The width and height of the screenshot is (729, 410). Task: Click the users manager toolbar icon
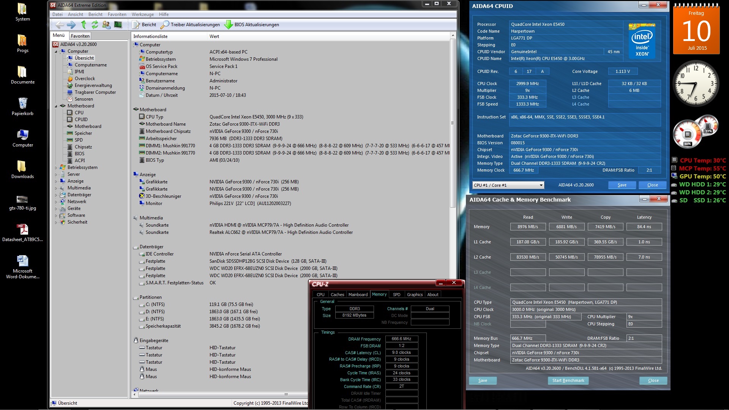[106, 25]
